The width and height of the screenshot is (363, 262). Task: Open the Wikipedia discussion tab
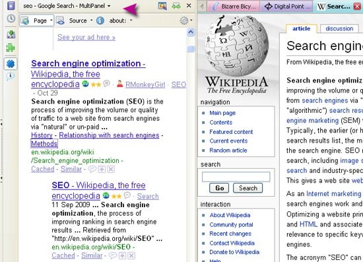tap(339, 28)
